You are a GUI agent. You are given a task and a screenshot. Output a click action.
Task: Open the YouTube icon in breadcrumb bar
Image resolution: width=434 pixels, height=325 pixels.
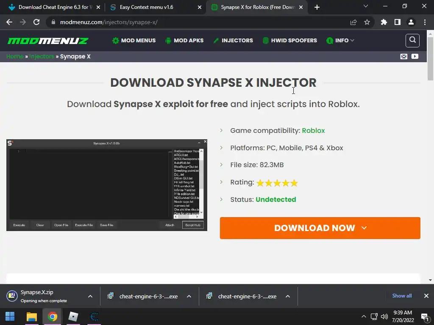pyautogui.click(x=415, y=56)
